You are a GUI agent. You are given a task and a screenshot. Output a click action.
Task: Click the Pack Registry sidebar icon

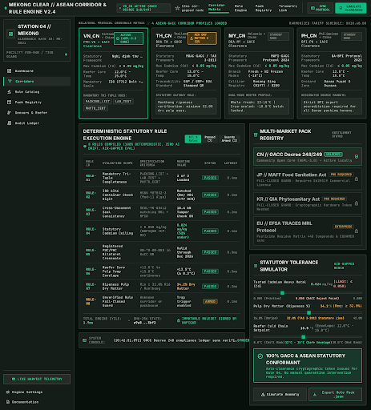click(10, 102)
